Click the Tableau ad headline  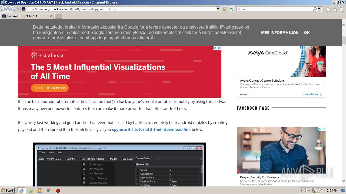tap(98, 71)
